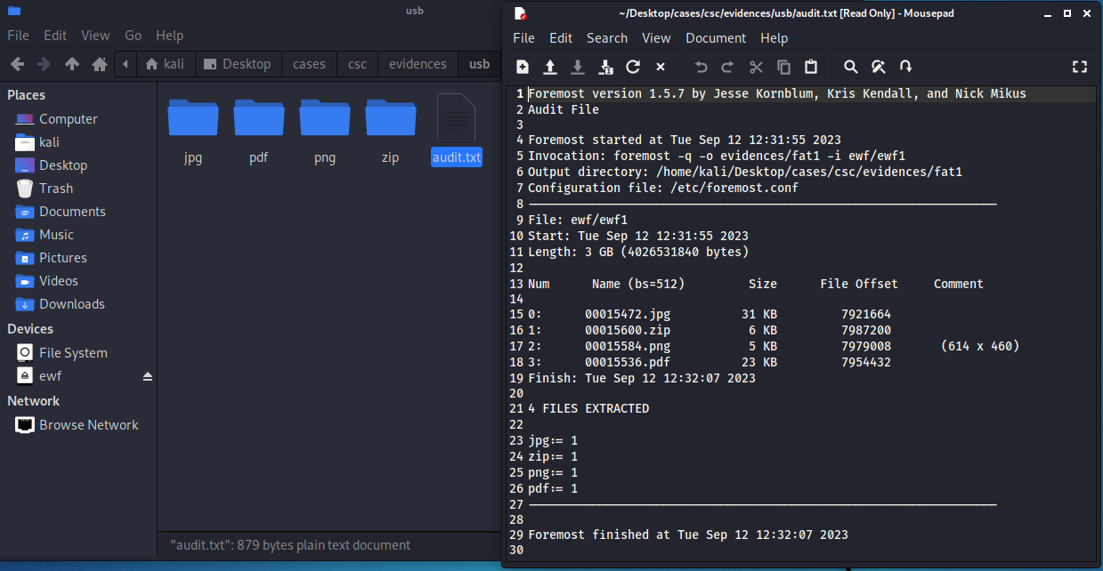Open the file manager Edit menu
1103x571 pixels.
55,36
